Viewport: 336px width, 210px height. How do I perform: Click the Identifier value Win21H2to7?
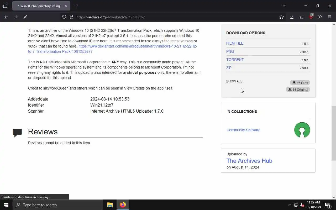click(102, 105)
